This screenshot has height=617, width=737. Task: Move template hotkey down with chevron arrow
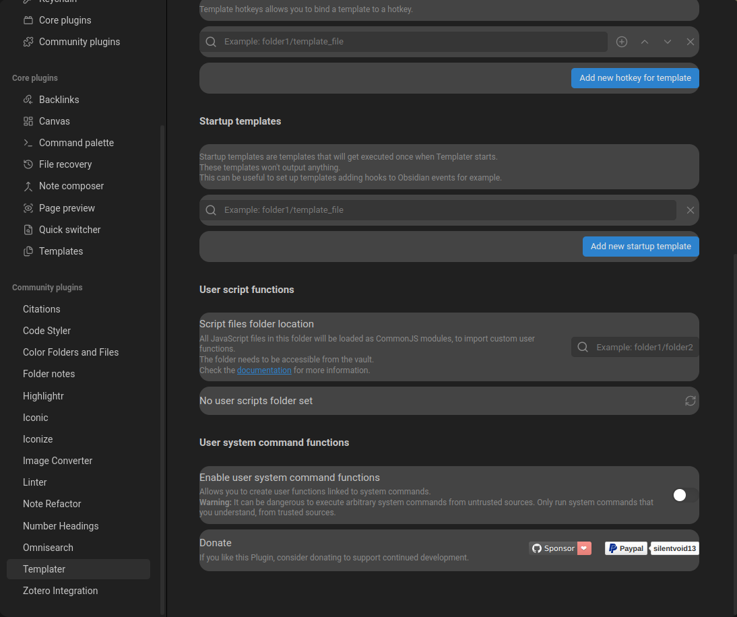click(x=668, y=42)
